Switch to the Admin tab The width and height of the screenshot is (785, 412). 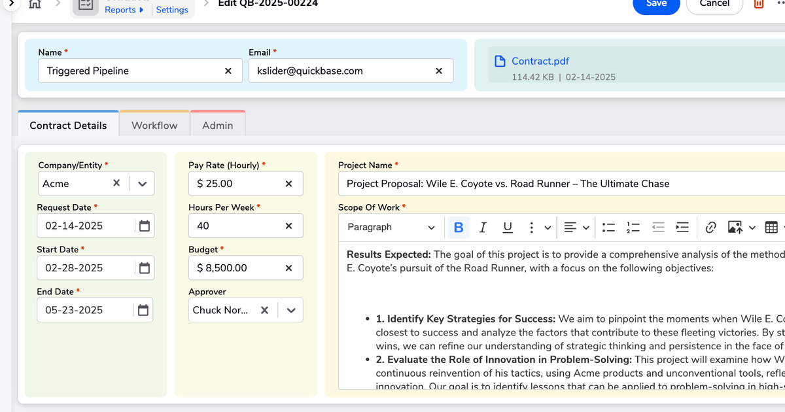coord(218,126)
